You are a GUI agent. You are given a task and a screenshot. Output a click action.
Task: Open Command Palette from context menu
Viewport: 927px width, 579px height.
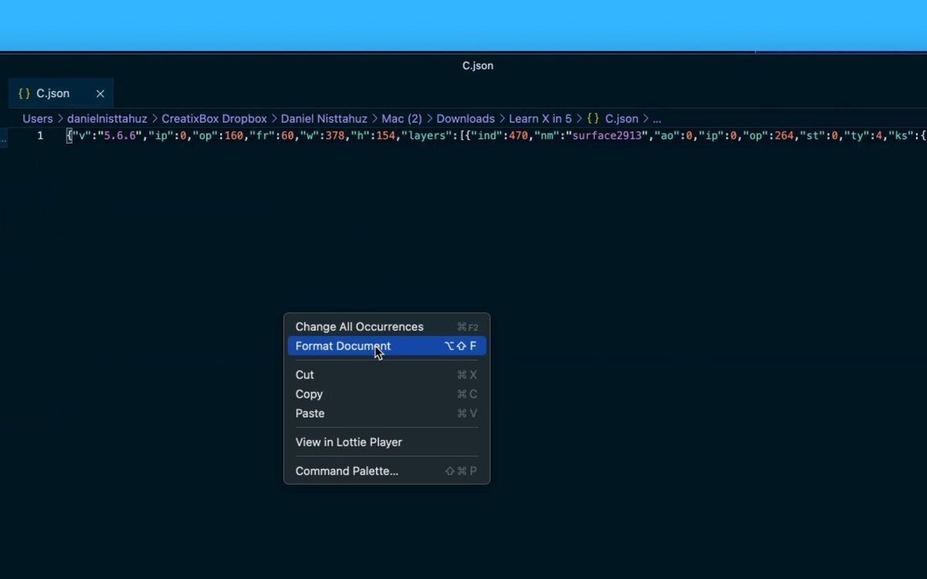pyautogui.click(x=386, y=471)
